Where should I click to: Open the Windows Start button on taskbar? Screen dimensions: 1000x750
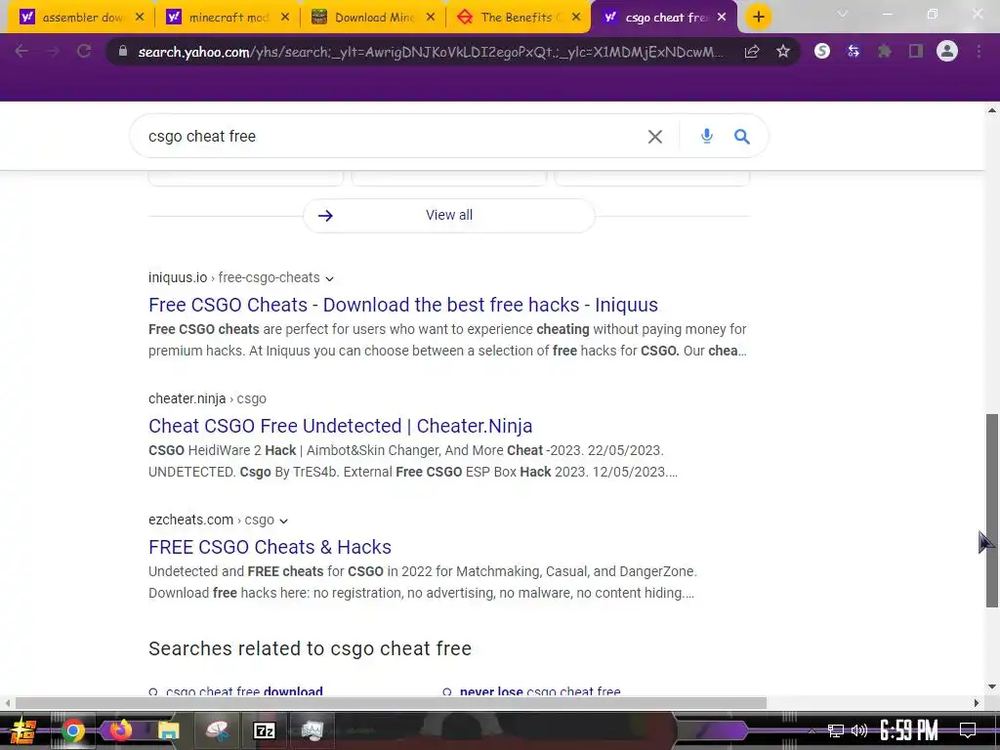pos(22,730)
